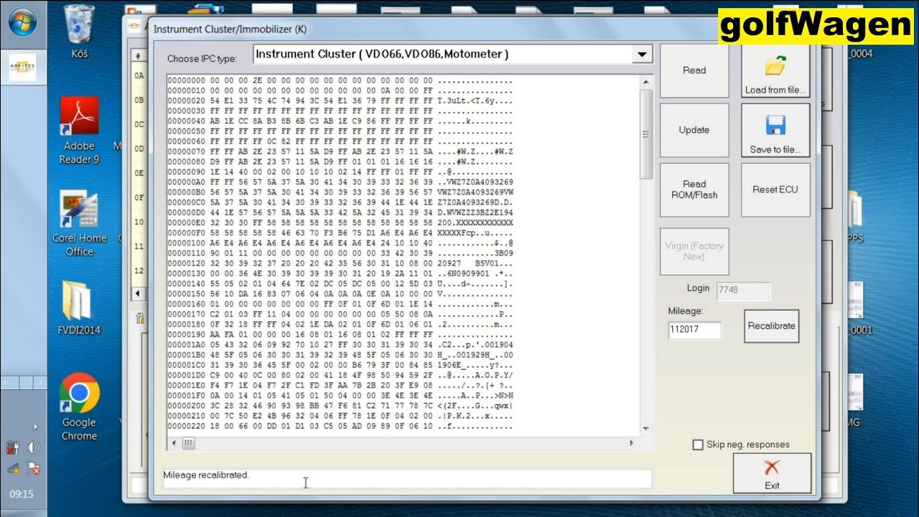Click the hex dump horizontal scrollbar thumb
The width and height of the screenshot is (919, 517).
tap(187, 444)
